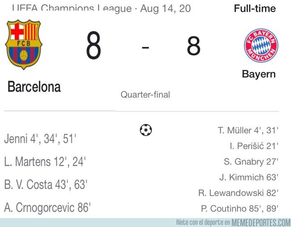Select scorer I. Perišić 21'
The width and height of the screenshot is (291, 227).
tap(254, 146)
